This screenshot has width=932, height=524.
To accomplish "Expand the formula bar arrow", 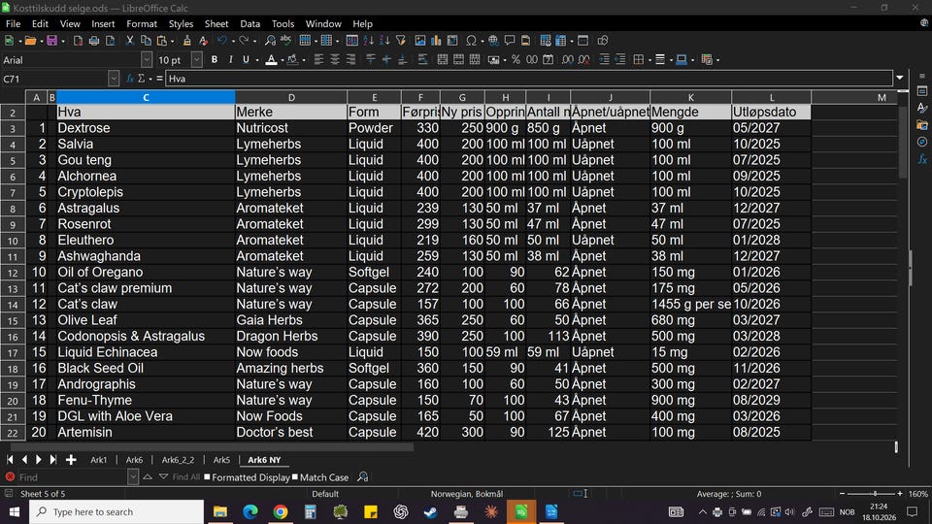I will pyautogui.click(x=900, y=78).
